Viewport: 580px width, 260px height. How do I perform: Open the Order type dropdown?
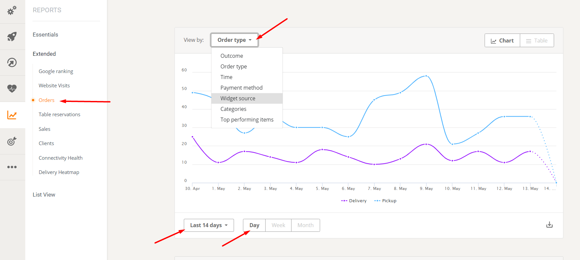[x=234, y=40]
